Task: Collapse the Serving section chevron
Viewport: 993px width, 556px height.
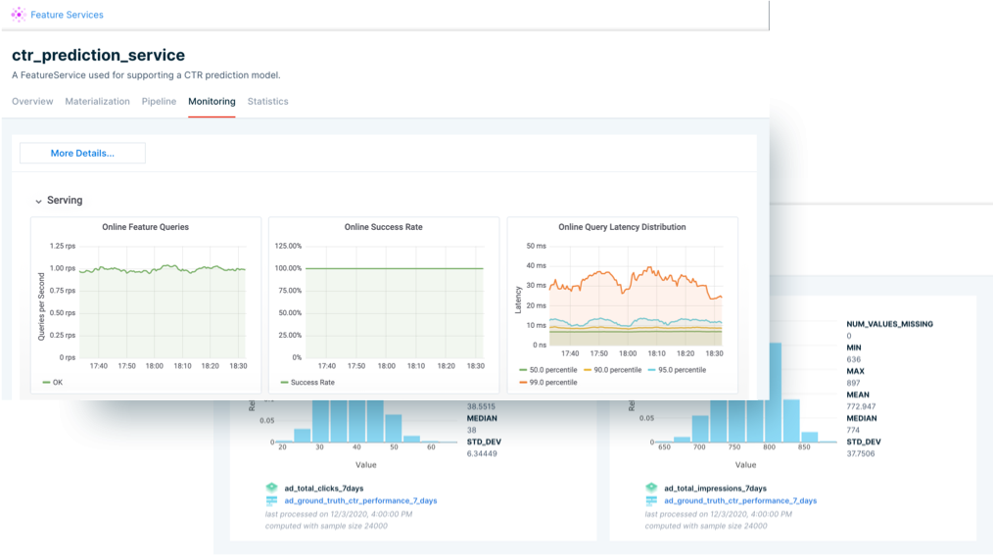Action: (38, 202)
